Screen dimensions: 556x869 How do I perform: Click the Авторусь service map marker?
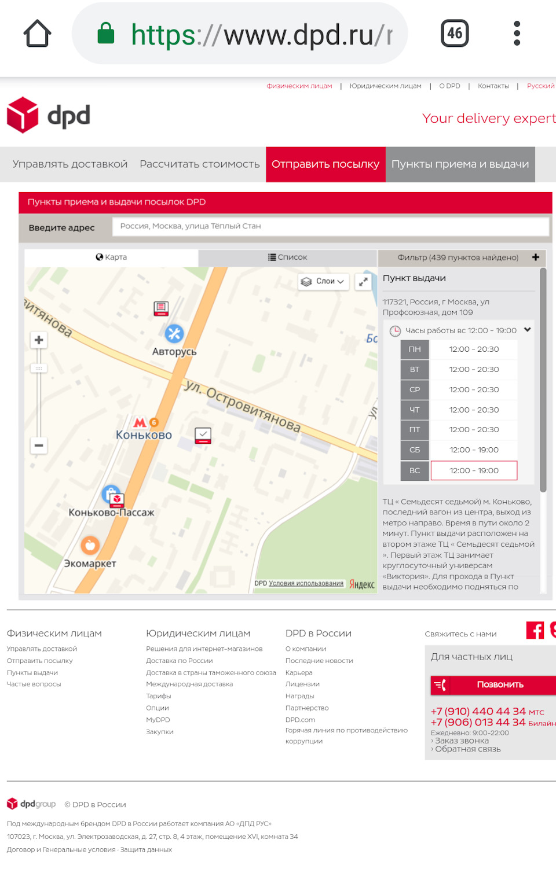(174, 333)
